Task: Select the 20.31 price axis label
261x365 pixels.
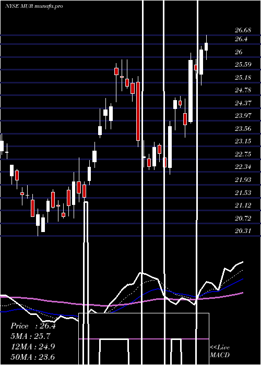Action: (243, 230)
